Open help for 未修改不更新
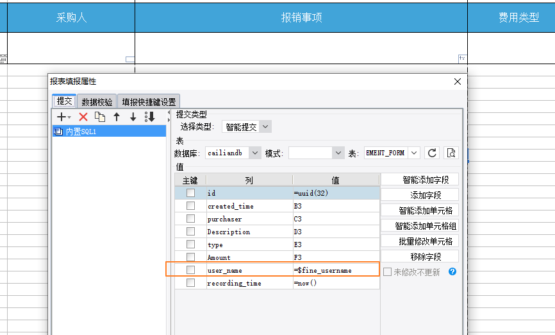Screen dimensions: 555x335 pyautogui.click(x=452, y=271)
